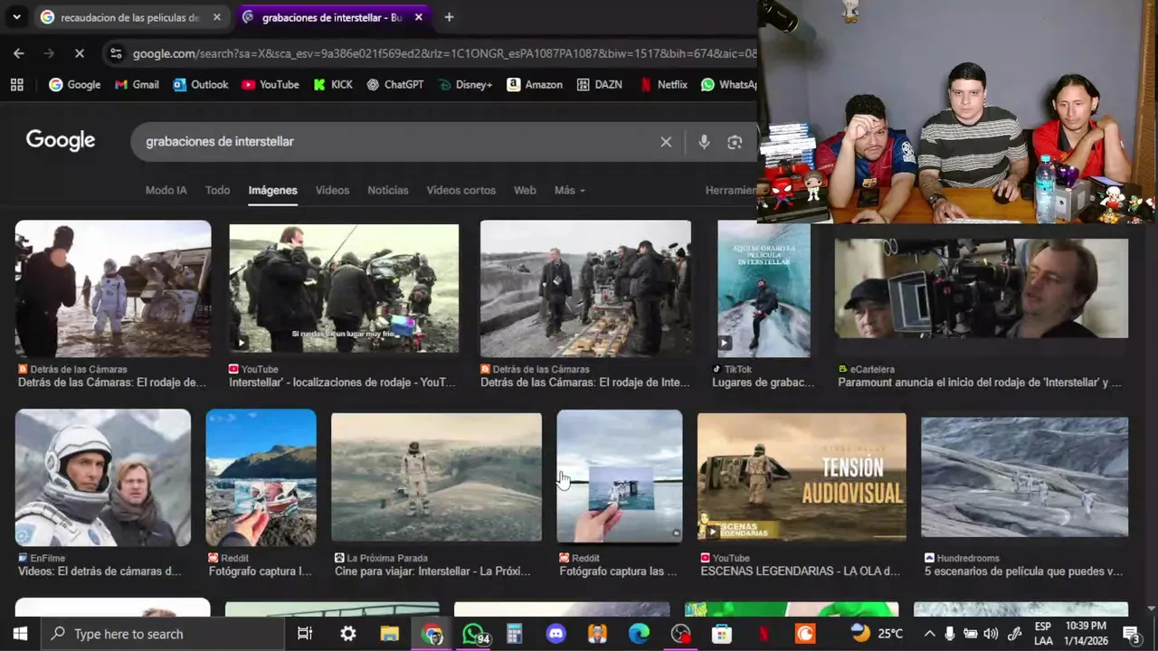Go to Google home via the logo
The image size is (1158, 651).
tap(61, 140)
